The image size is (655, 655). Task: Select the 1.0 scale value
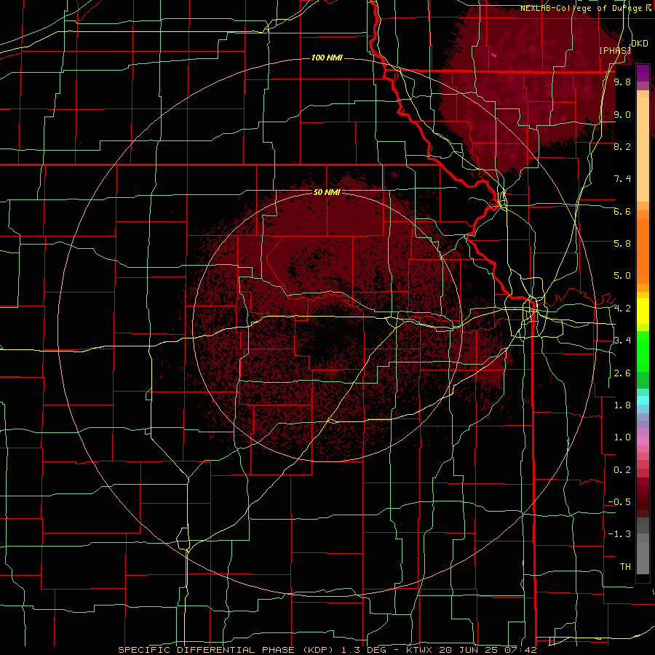click(x=622, y=437)
